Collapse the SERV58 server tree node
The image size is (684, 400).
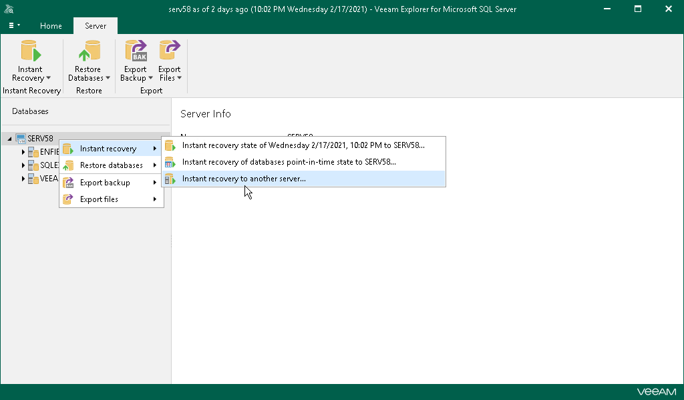point(9,139)
